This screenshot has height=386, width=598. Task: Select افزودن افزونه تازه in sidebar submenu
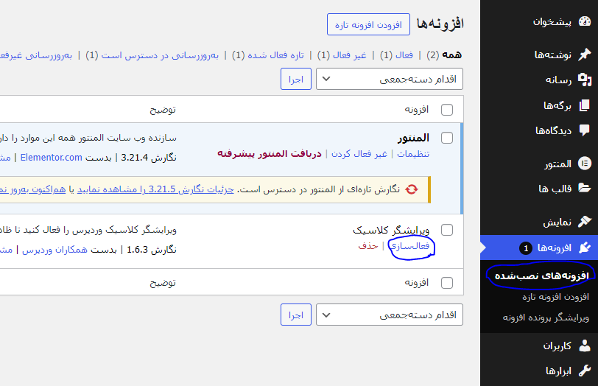[x=555, y=296]
